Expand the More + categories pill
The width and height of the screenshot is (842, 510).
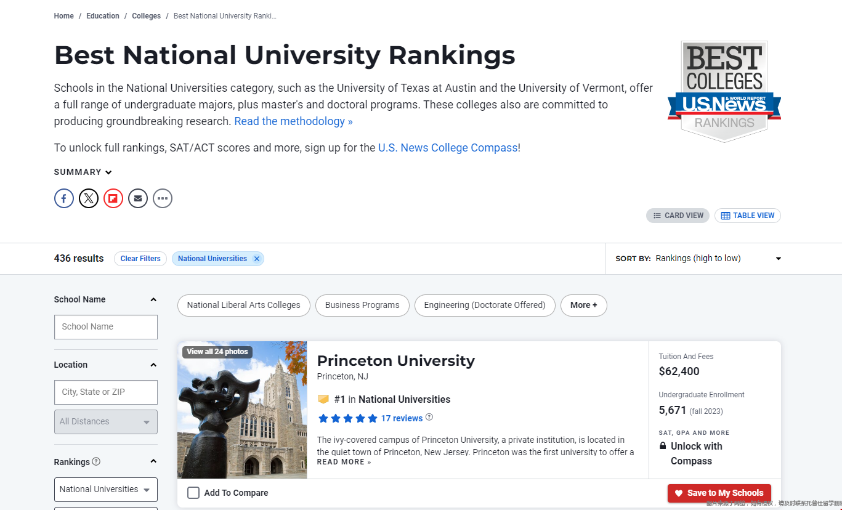pyautogui.click(x=584, y=306)
